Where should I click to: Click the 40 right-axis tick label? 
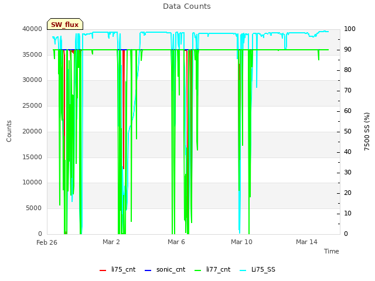click(347, 152)
